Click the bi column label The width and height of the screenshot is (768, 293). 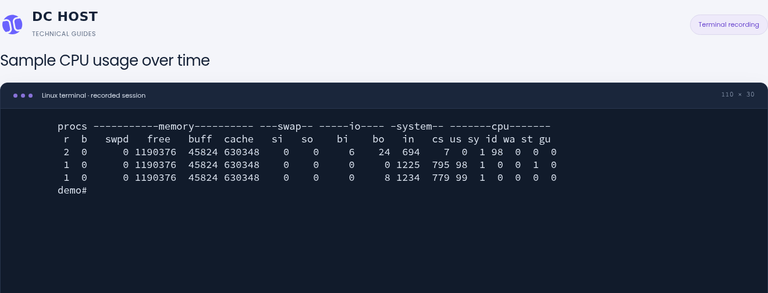tap(342, 139)
